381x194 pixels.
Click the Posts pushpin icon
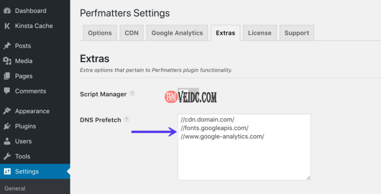[7, 46]
